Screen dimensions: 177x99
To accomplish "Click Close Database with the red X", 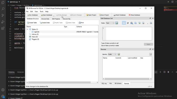I will pos(134,15).
